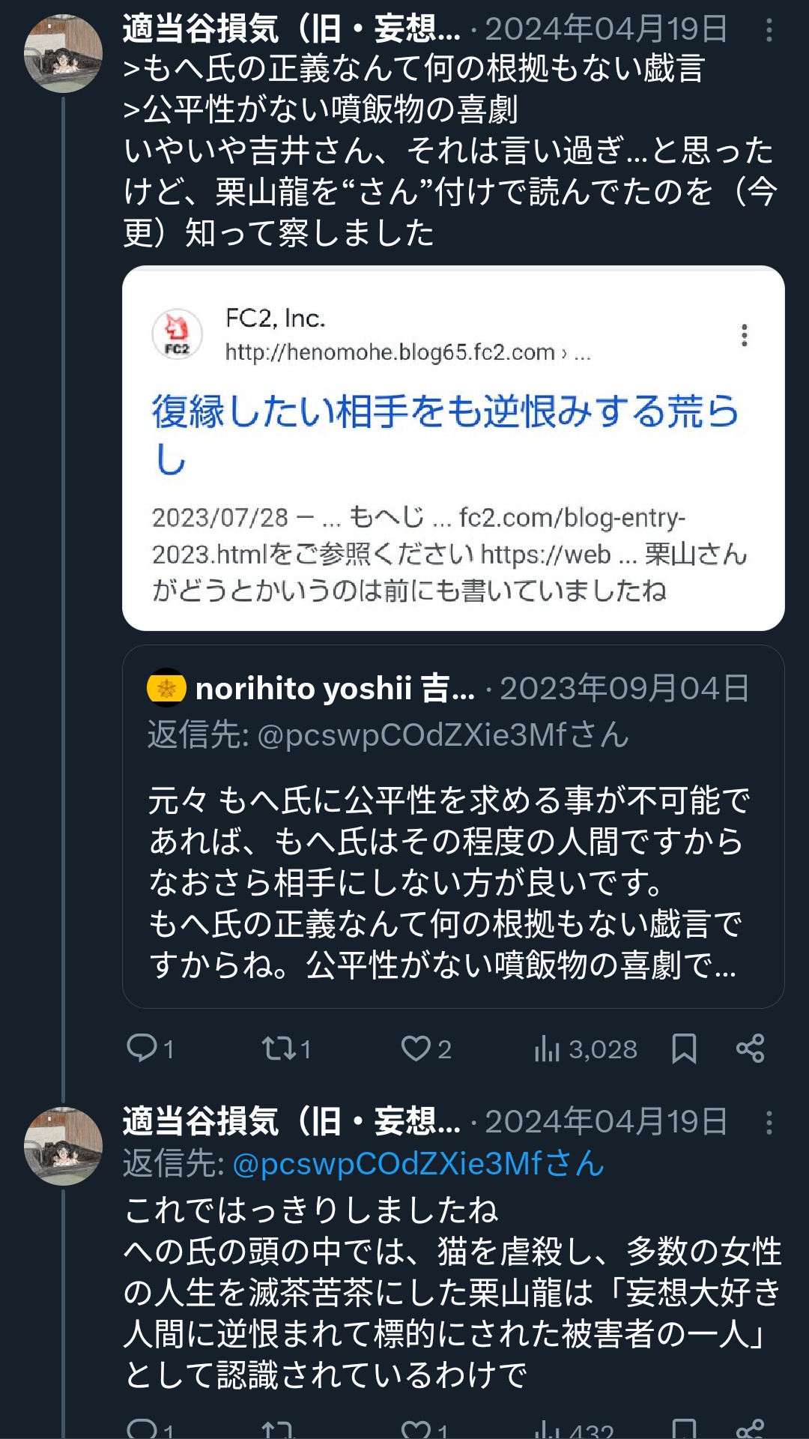This screenshot has width=809, height=1439.
Task: Open more options for first tweet
Action: pyautogui.click(x=769, y=30)
